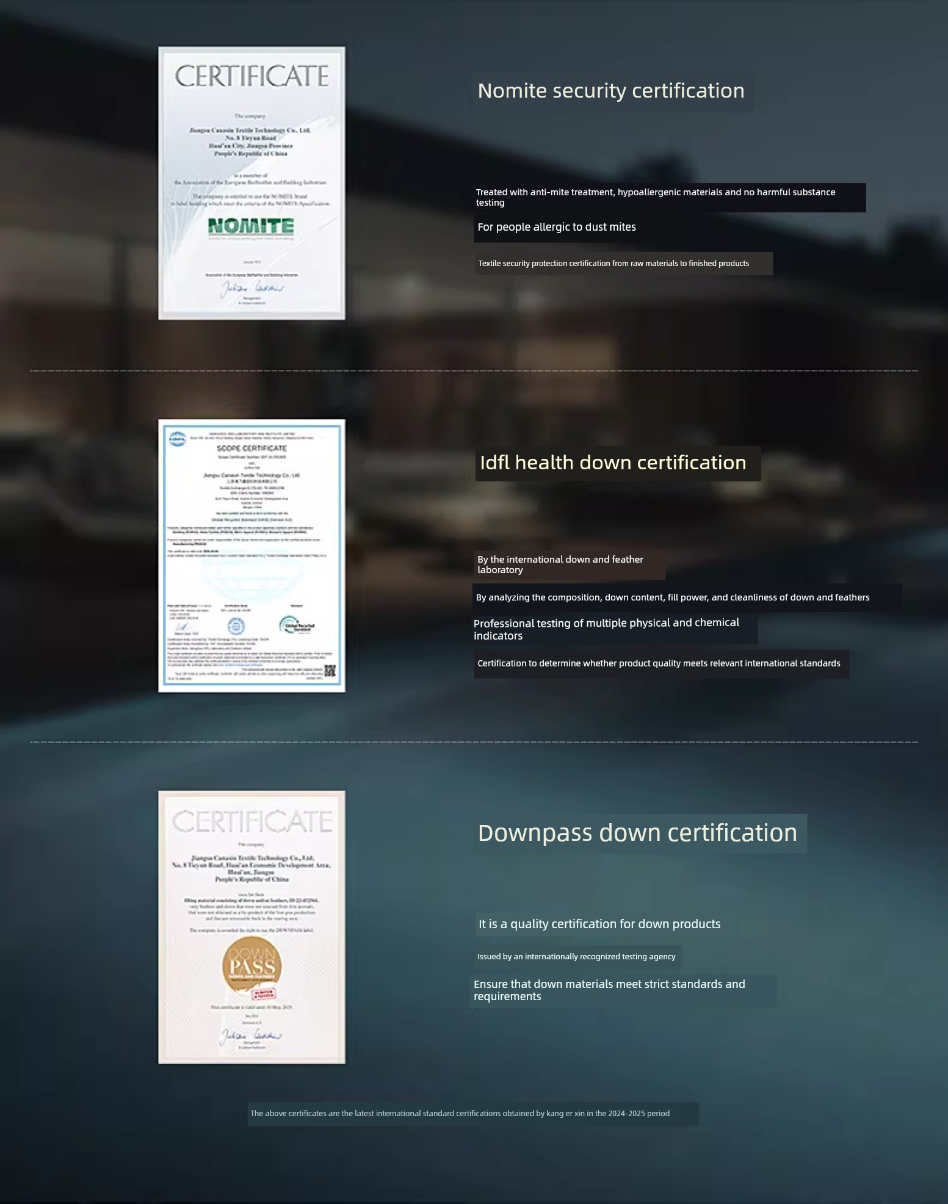Image resolution: width=948 pixels, height=1204 pixels.
Task: Click the green NOMITE logo
Action: point(251,226)
